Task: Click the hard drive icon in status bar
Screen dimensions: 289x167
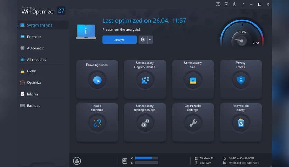Action: [x=124, y=161]
